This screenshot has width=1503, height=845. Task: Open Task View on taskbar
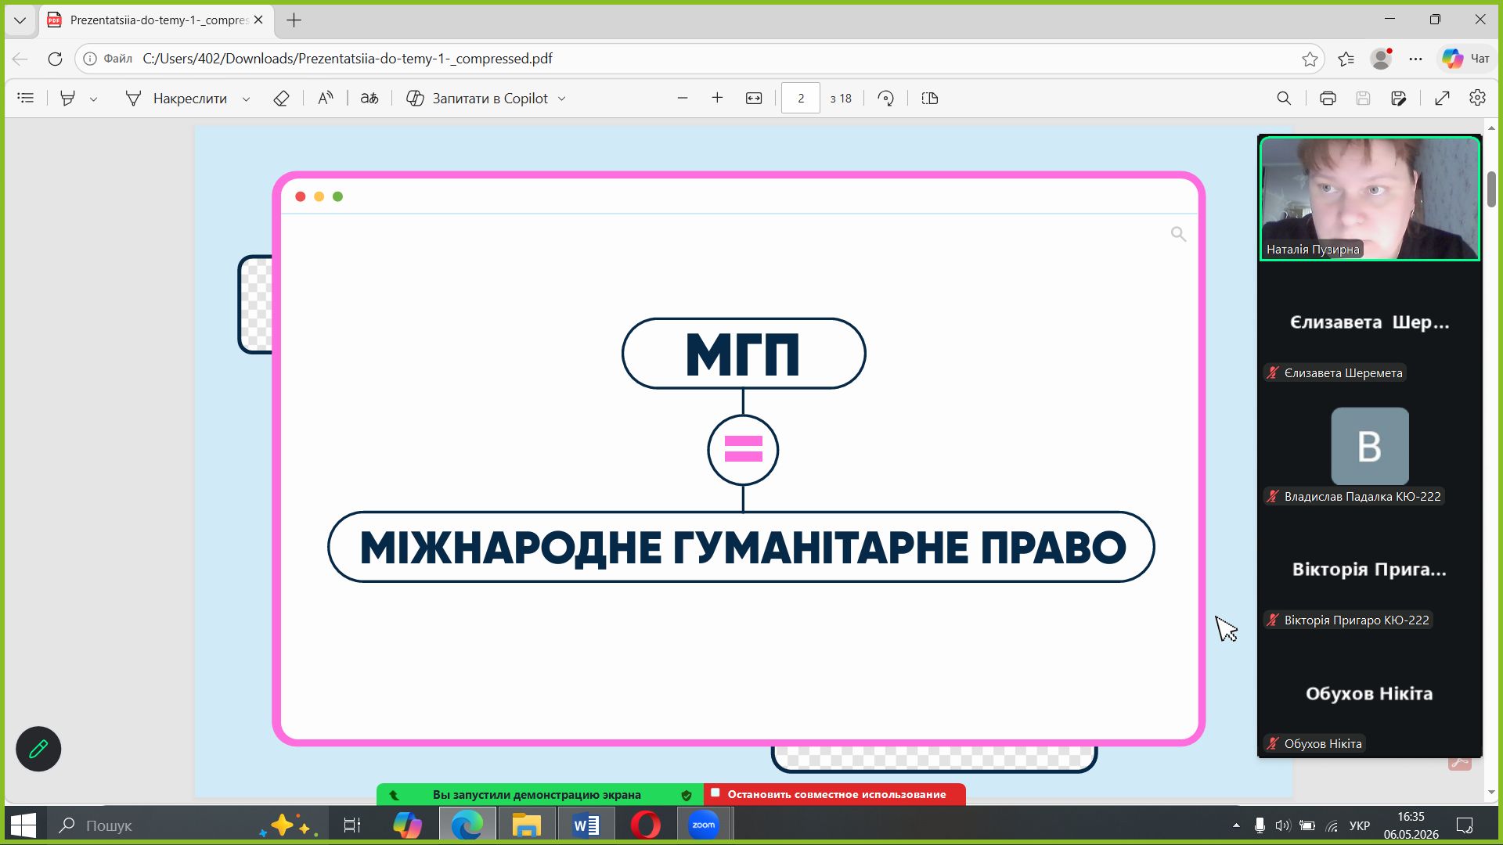(x=352, y=825)
